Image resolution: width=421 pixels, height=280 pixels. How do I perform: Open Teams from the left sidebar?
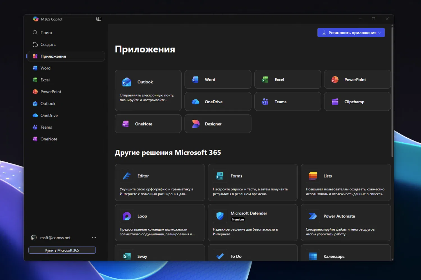tap(66, 127)
